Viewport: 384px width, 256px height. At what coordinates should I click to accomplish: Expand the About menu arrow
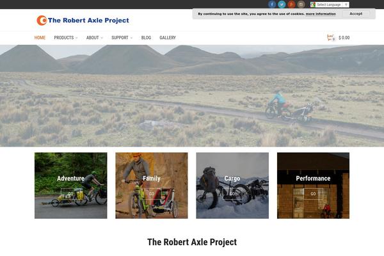click(102, 38)
